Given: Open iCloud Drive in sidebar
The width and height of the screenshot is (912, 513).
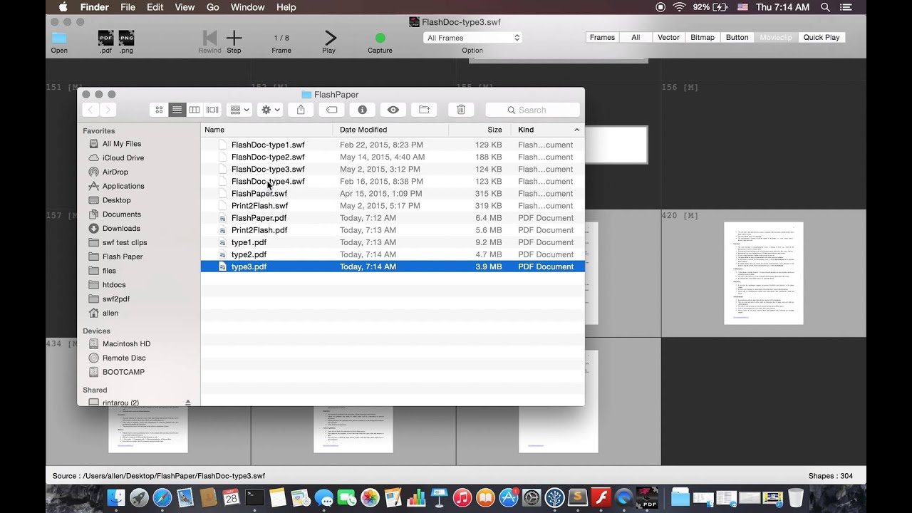Looking at the screenshot, I should (x=123, y=158).
